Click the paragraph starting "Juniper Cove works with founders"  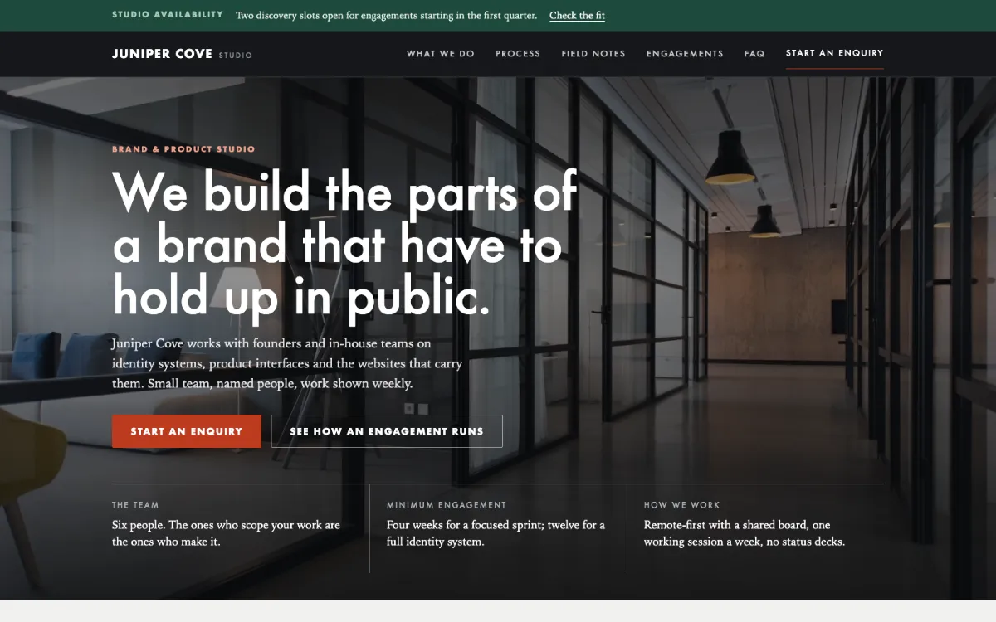[x=287, y=363]
